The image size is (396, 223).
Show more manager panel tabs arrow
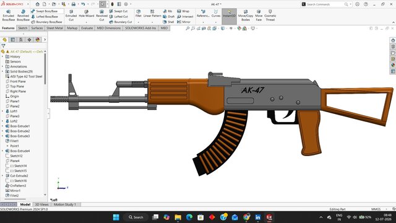(x=45, y=40)
